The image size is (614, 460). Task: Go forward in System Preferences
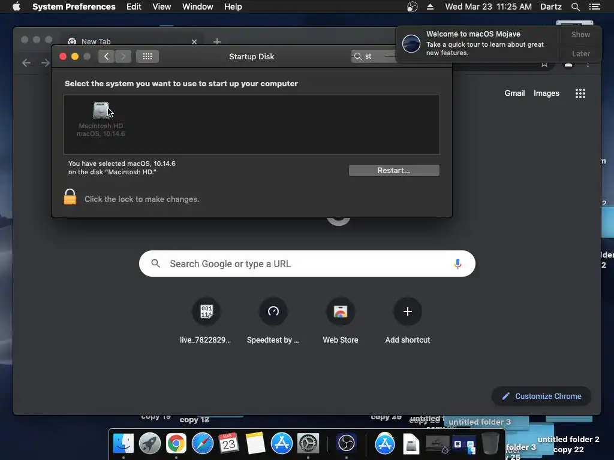pos(123,56)
